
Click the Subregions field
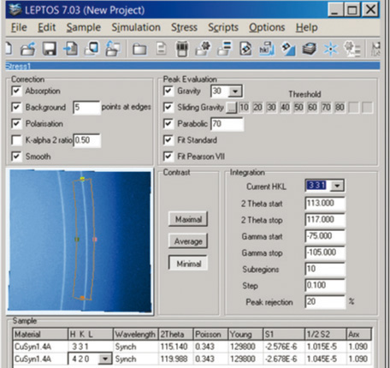click(x=325, y=269)
